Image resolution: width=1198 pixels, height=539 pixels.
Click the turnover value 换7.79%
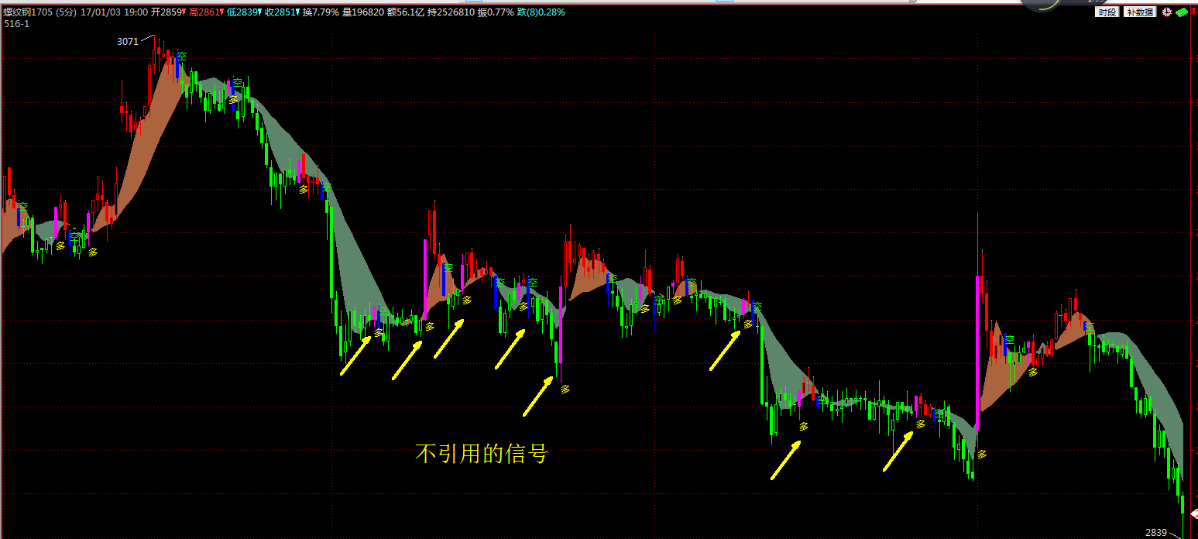[321, 12]
